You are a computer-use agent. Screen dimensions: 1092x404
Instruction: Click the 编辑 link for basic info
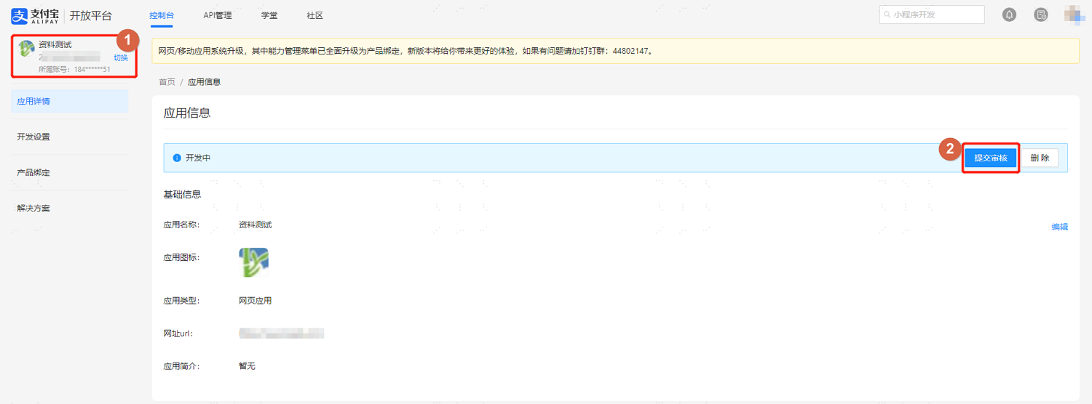(x=1060, y=227)
